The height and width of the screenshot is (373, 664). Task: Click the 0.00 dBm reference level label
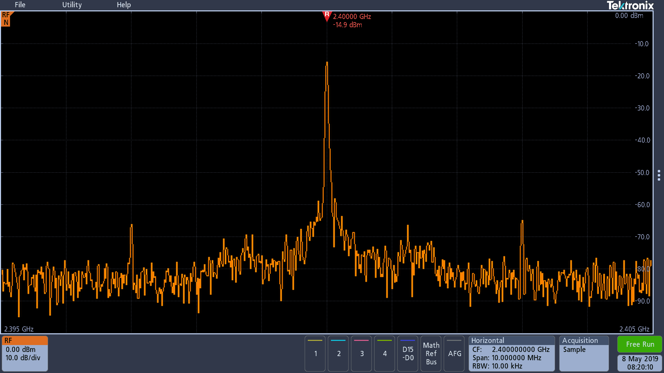click(x=629, y=16)
